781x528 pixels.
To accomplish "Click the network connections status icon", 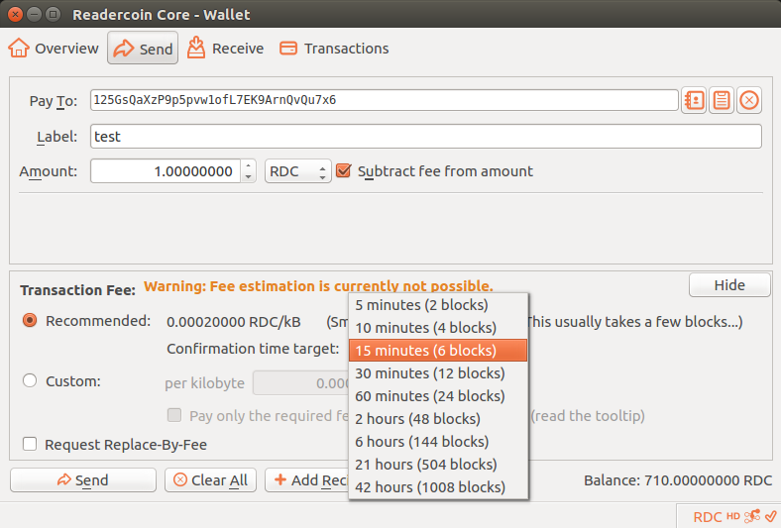I will pyautogui.click(x=751, y=516).
